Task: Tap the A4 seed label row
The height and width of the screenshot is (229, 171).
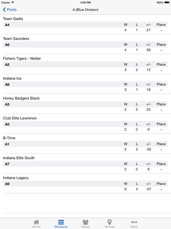Action: [x=85, y=25]
